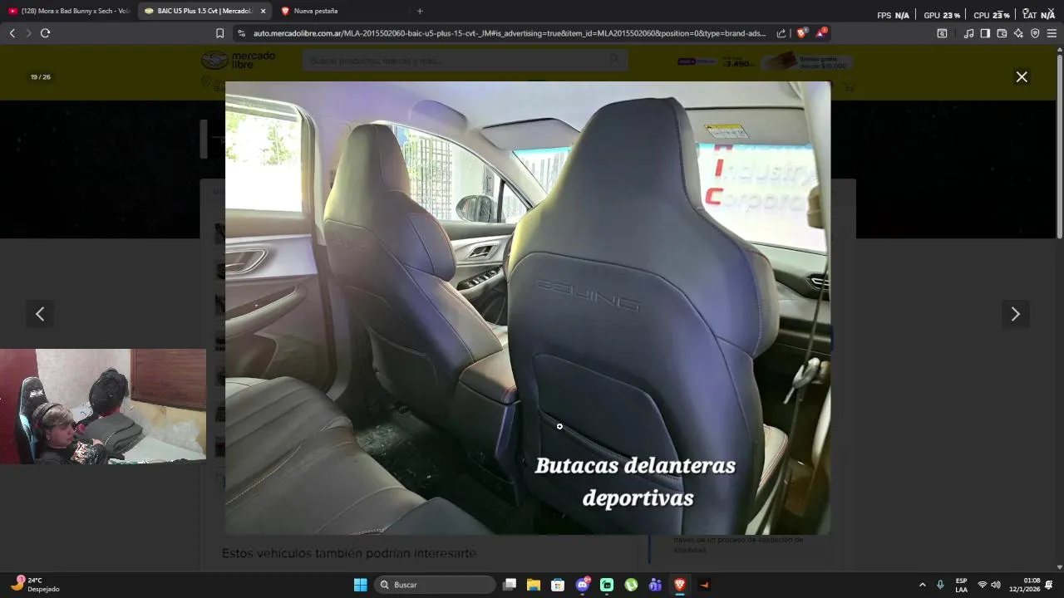
Task: Toggle the browser sidebar panel
Action: click(985, 33)
